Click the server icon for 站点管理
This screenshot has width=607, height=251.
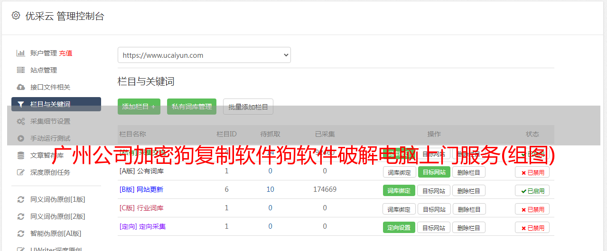21,70
